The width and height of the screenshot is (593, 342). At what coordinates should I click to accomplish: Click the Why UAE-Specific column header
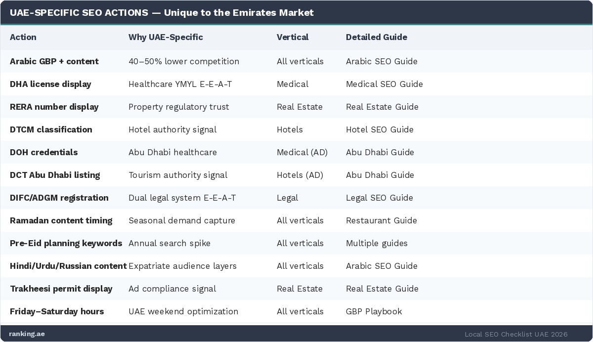(166, 37)
